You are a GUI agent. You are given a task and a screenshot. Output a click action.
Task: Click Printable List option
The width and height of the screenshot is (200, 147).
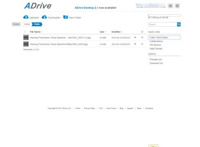pyautogui.click(x=156, y=60)
